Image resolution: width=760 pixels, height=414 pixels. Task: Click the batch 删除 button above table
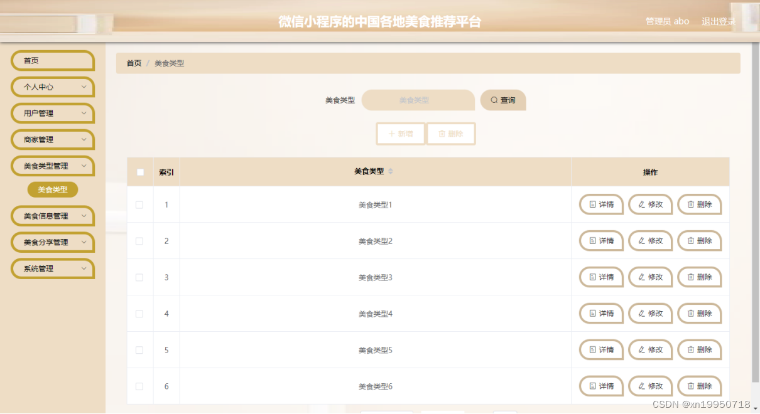click(x=450, y=134)
